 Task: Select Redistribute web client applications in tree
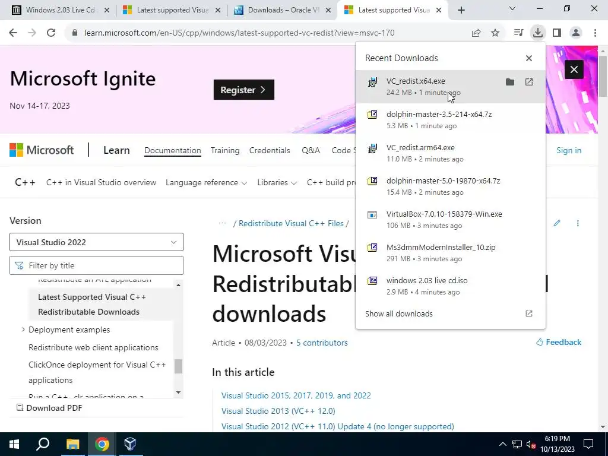coord(93,347)
